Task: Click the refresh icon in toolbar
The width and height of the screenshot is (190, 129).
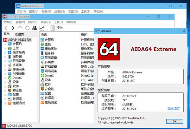Action: [28, 28]
